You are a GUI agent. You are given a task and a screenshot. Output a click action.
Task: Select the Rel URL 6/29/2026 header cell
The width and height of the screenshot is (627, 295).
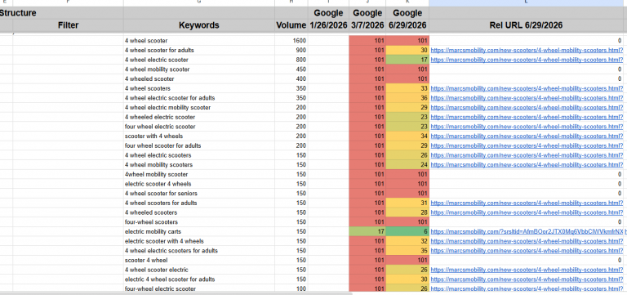[x=526, y=25]
